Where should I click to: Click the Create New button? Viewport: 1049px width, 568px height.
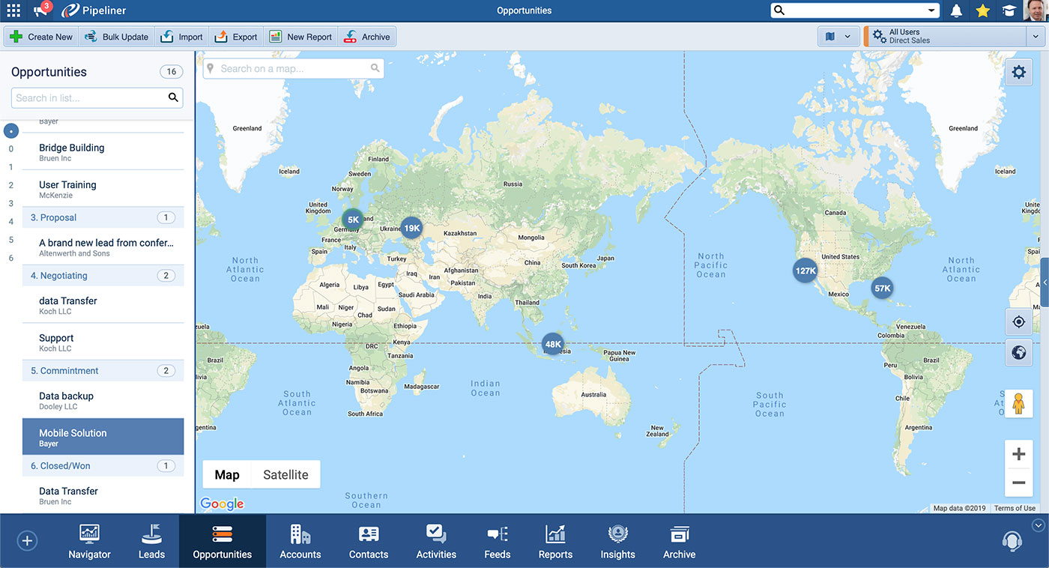pyautogui.click(x=41, y=37)
